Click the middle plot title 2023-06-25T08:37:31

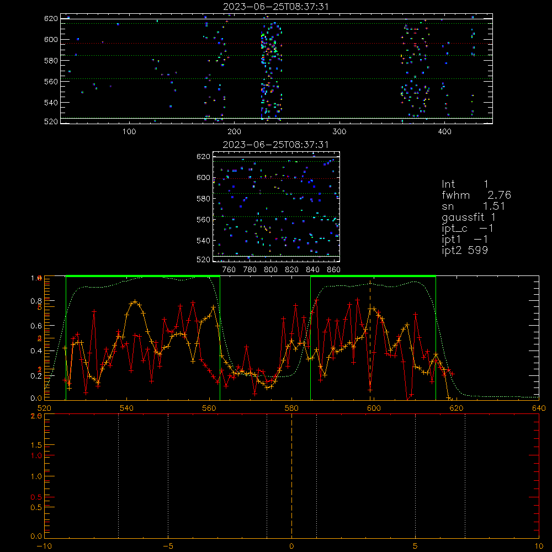click(275, 145)
